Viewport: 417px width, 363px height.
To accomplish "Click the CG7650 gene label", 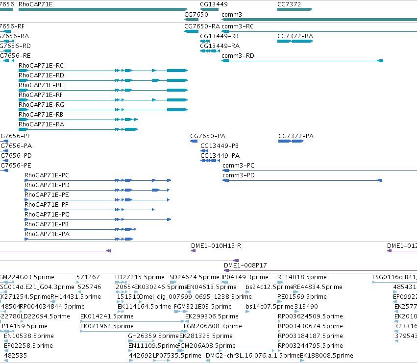I will point(196,14).
